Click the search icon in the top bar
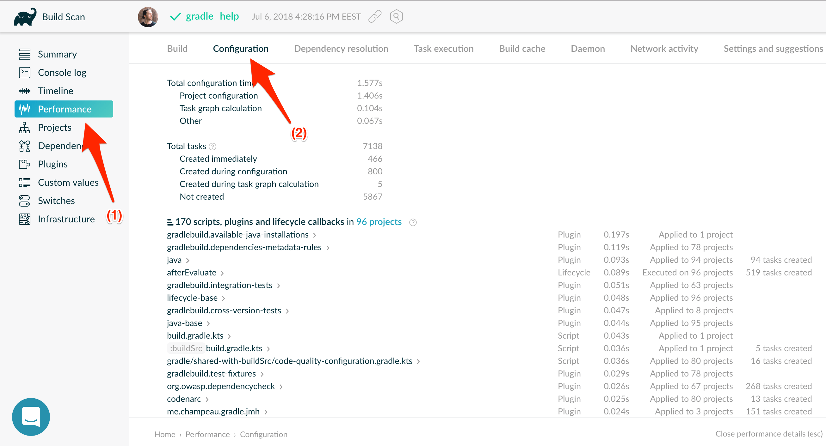 [396, 16]
